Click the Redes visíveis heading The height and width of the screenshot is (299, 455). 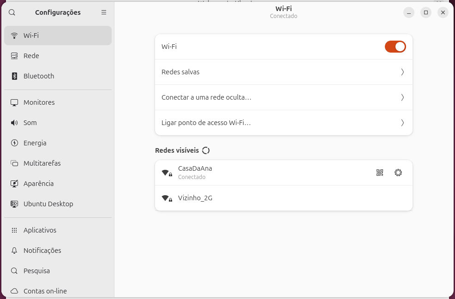pyautogui.click(x=177, y=150)
